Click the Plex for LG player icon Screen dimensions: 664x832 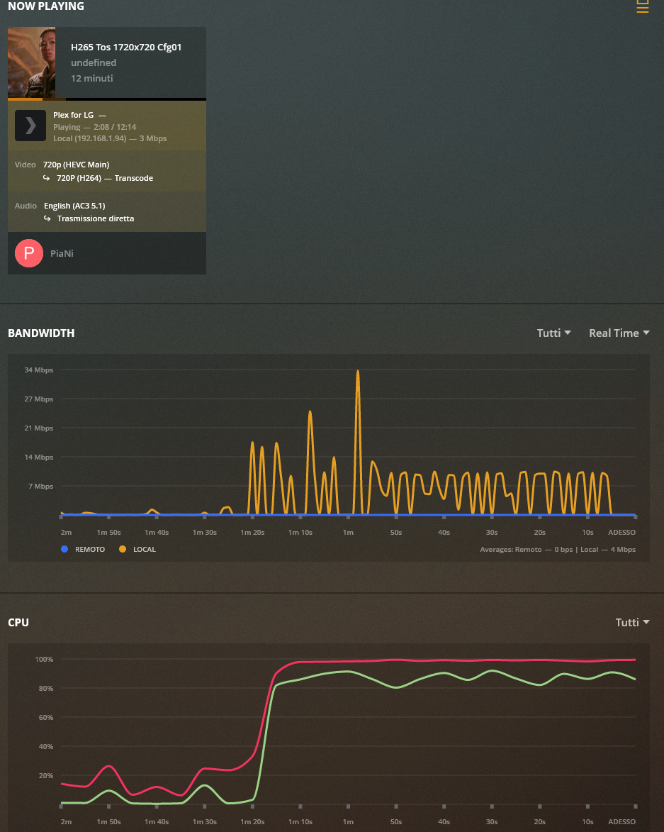pyautogui.click(x=30, y=126)
